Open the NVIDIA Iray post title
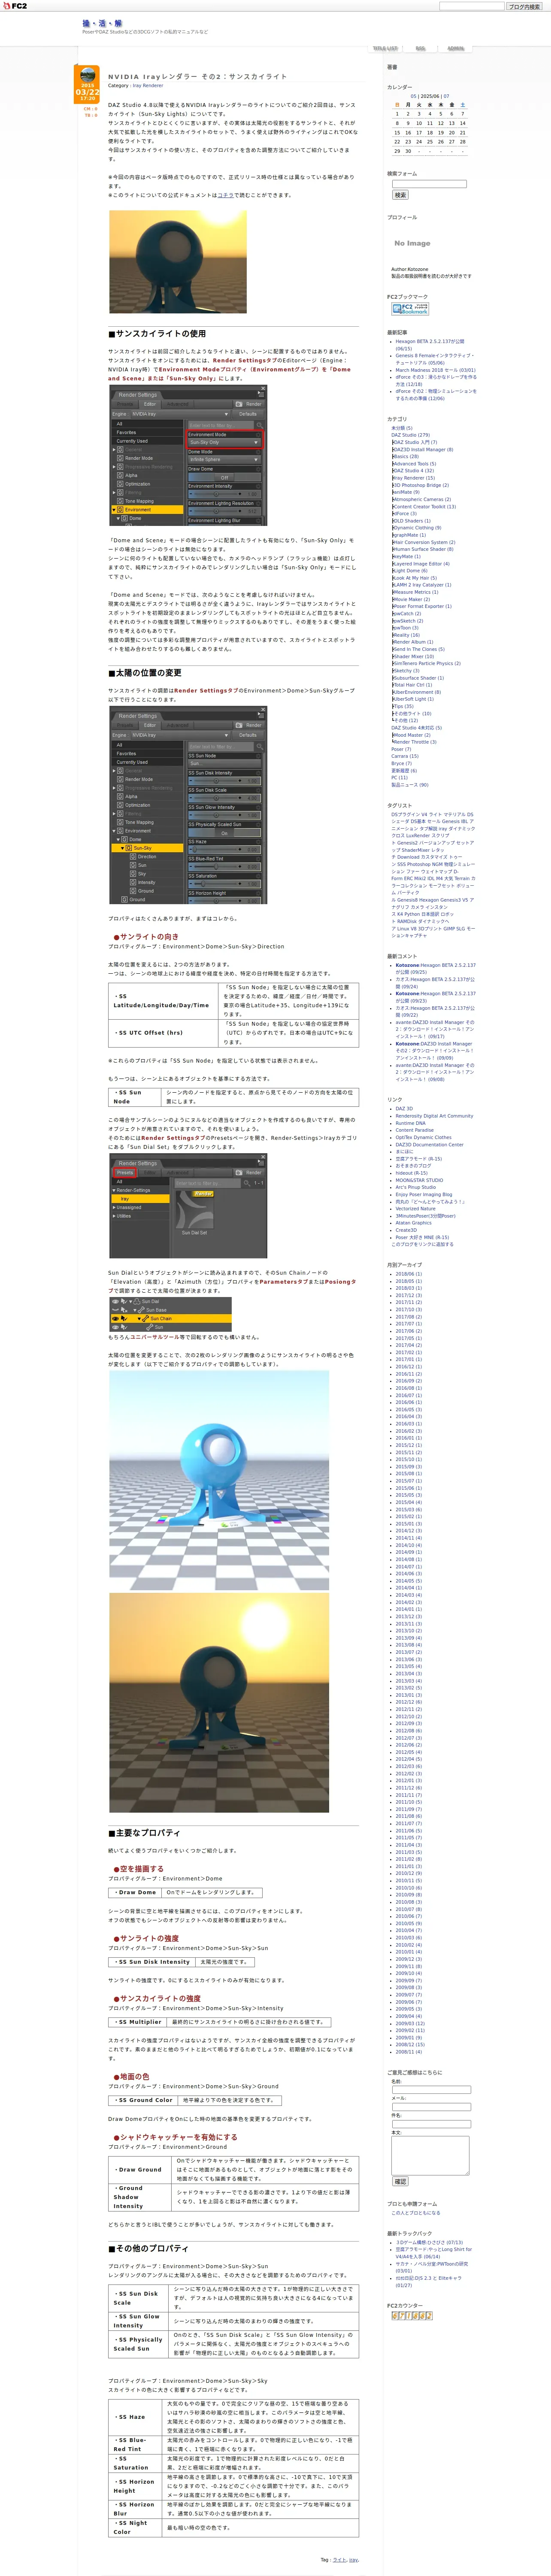This screenshot has height=2576, width=551. [197, 77]
